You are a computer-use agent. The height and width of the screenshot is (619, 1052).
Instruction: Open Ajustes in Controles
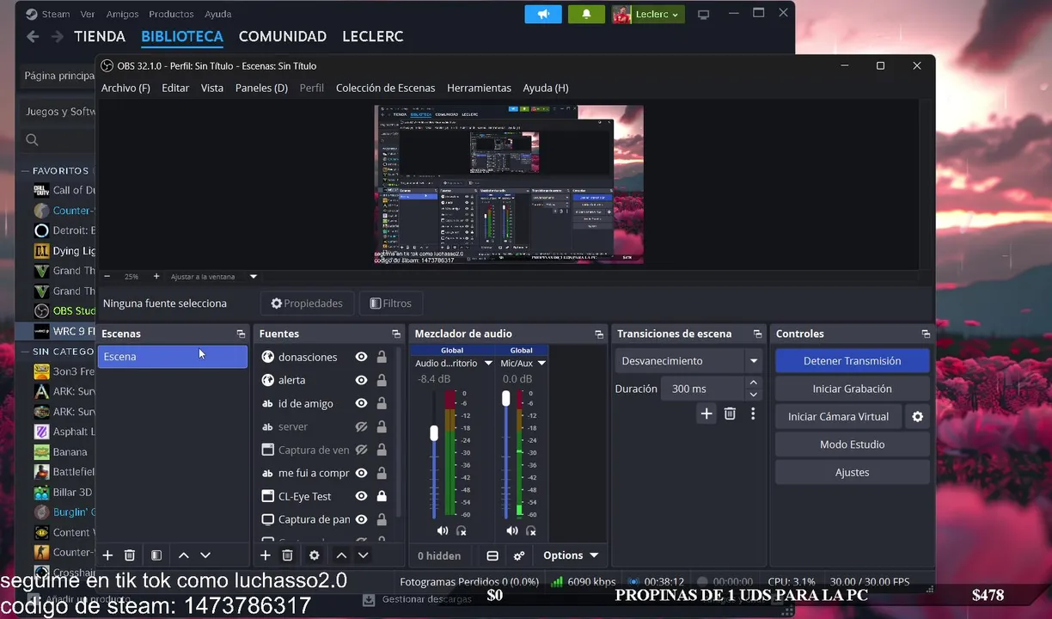point(852,472)
